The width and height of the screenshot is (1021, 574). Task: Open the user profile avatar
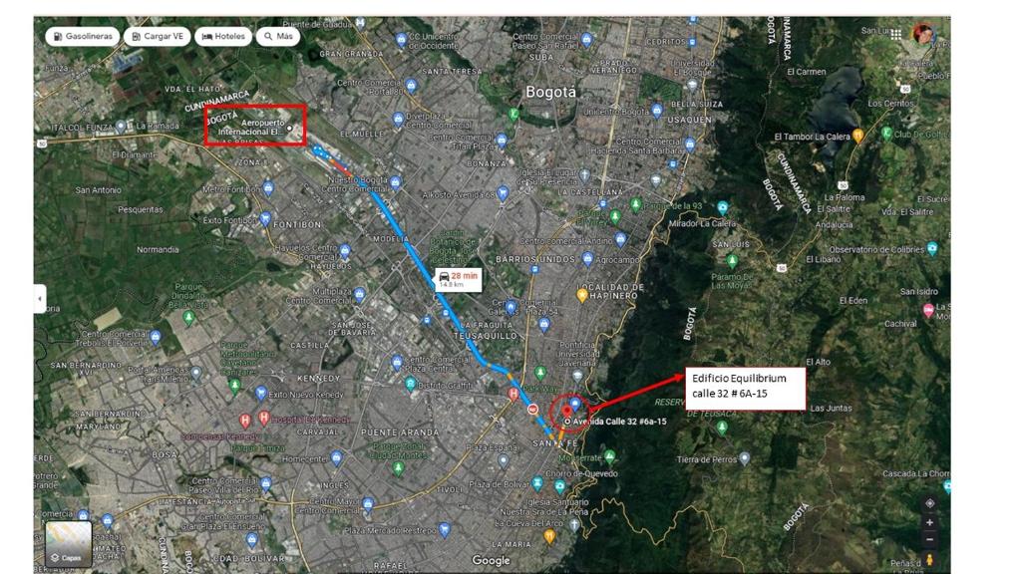point(923,33)
